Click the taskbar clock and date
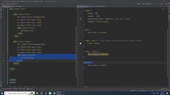The height and width of the screenshot is (95, 170). [162, 93]
